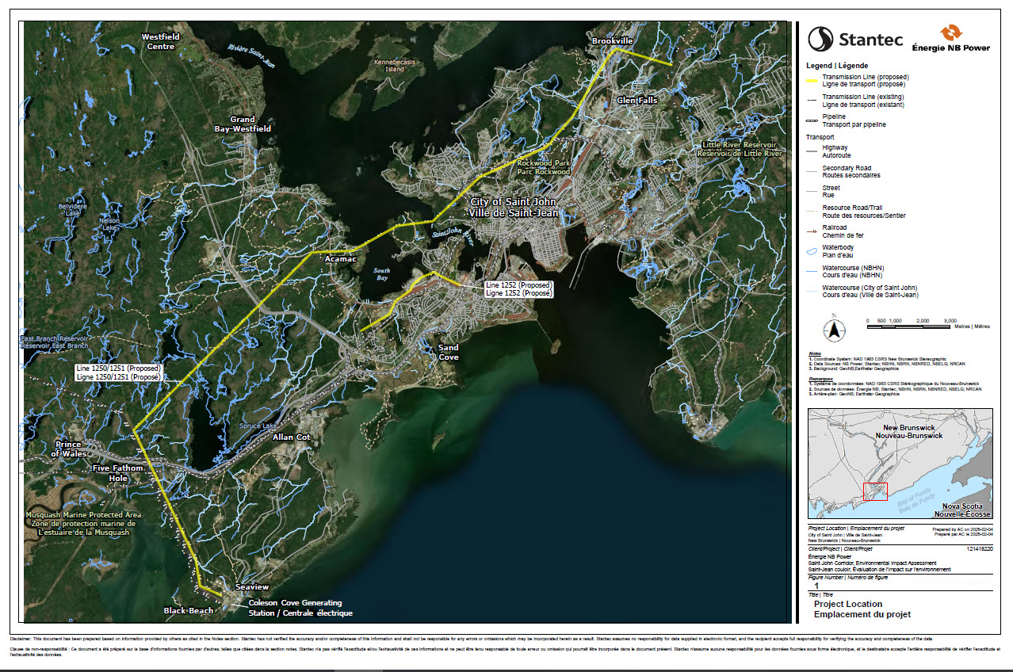Screen dimensions: 1013x672
Task: Click the Brookville place label
Action: [613, 40]
